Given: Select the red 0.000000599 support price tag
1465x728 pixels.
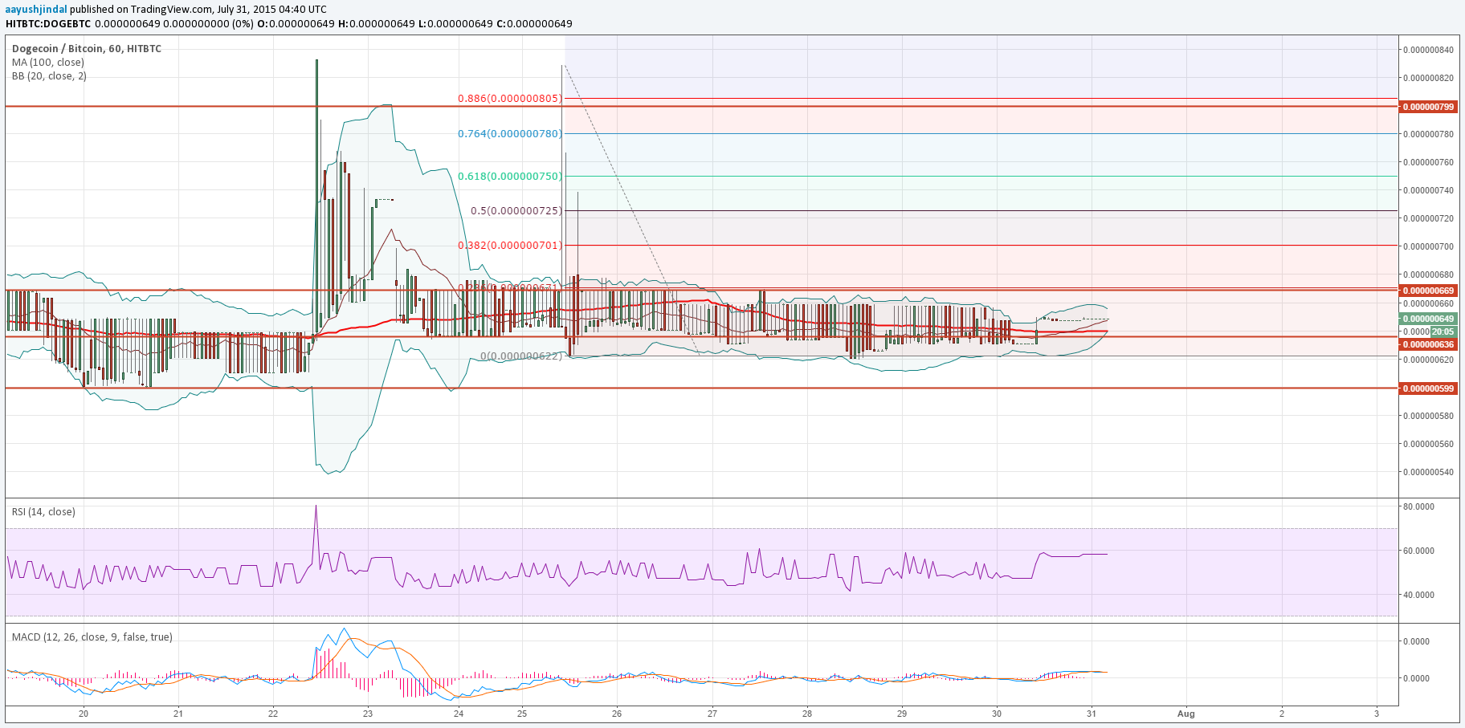Looking at the screenshot, I should (x=1428, y=388).
